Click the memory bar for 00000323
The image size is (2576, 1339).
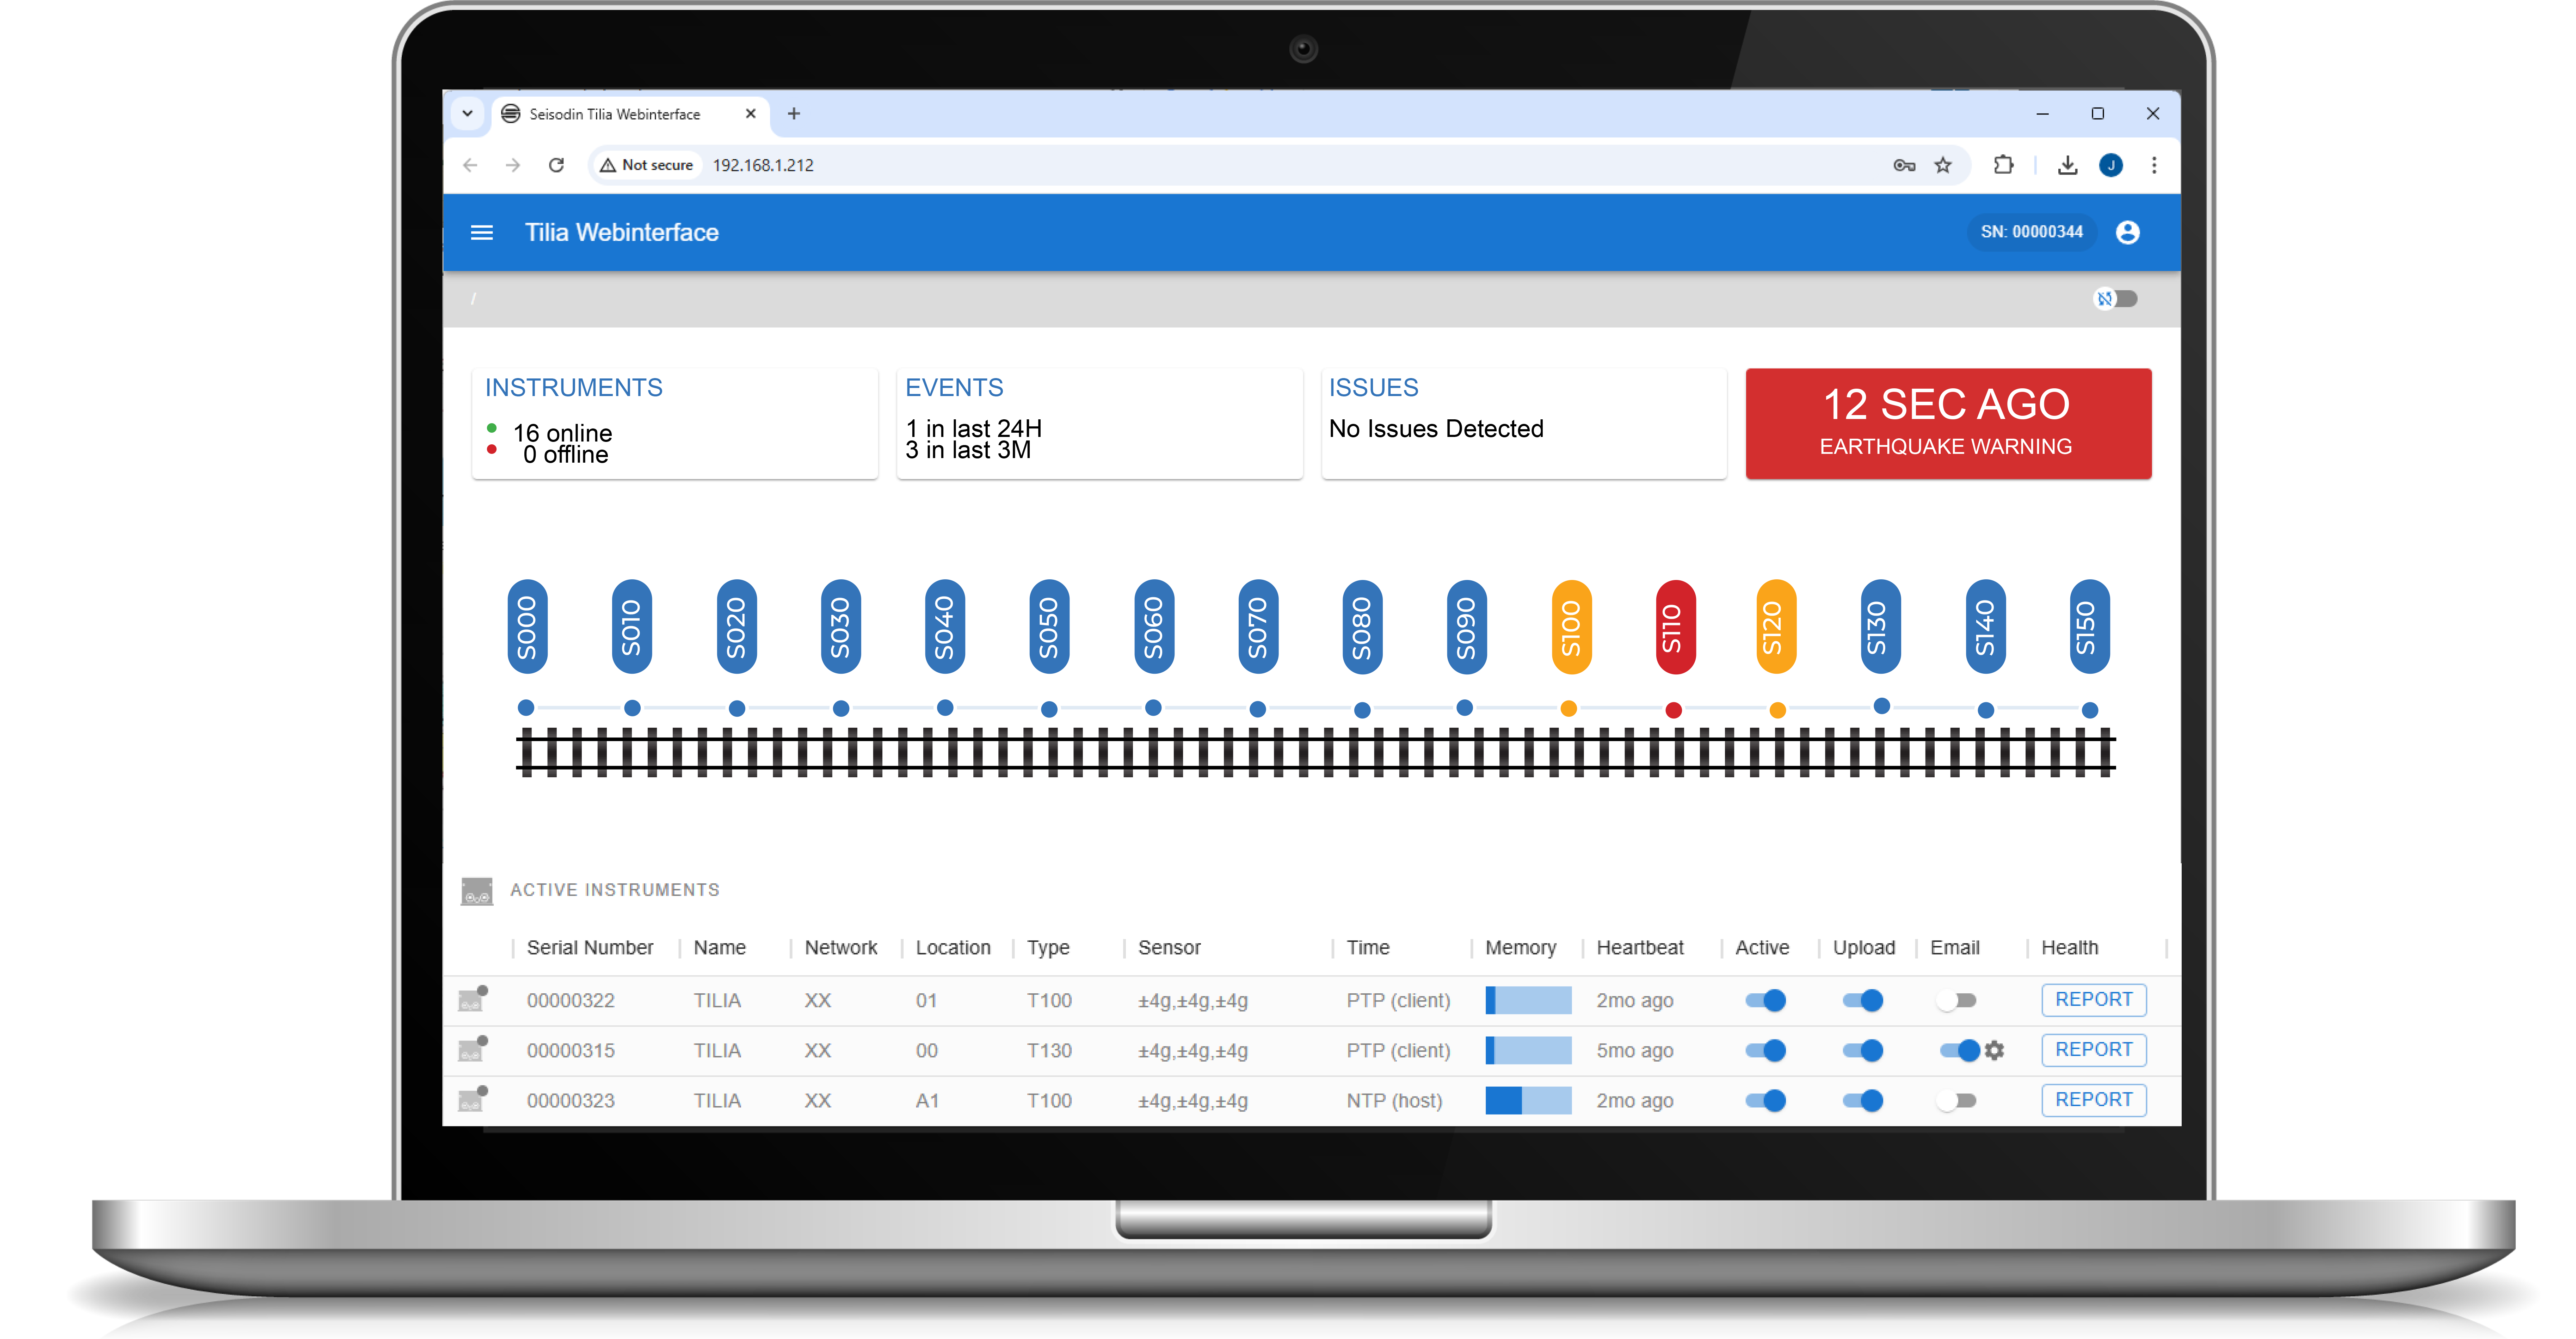click(x=1528, y=1100)
